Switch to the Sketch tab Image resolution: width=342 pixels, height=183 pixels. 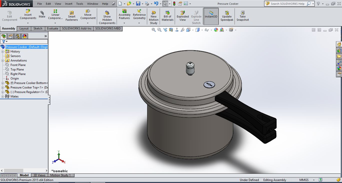[38, 28]
